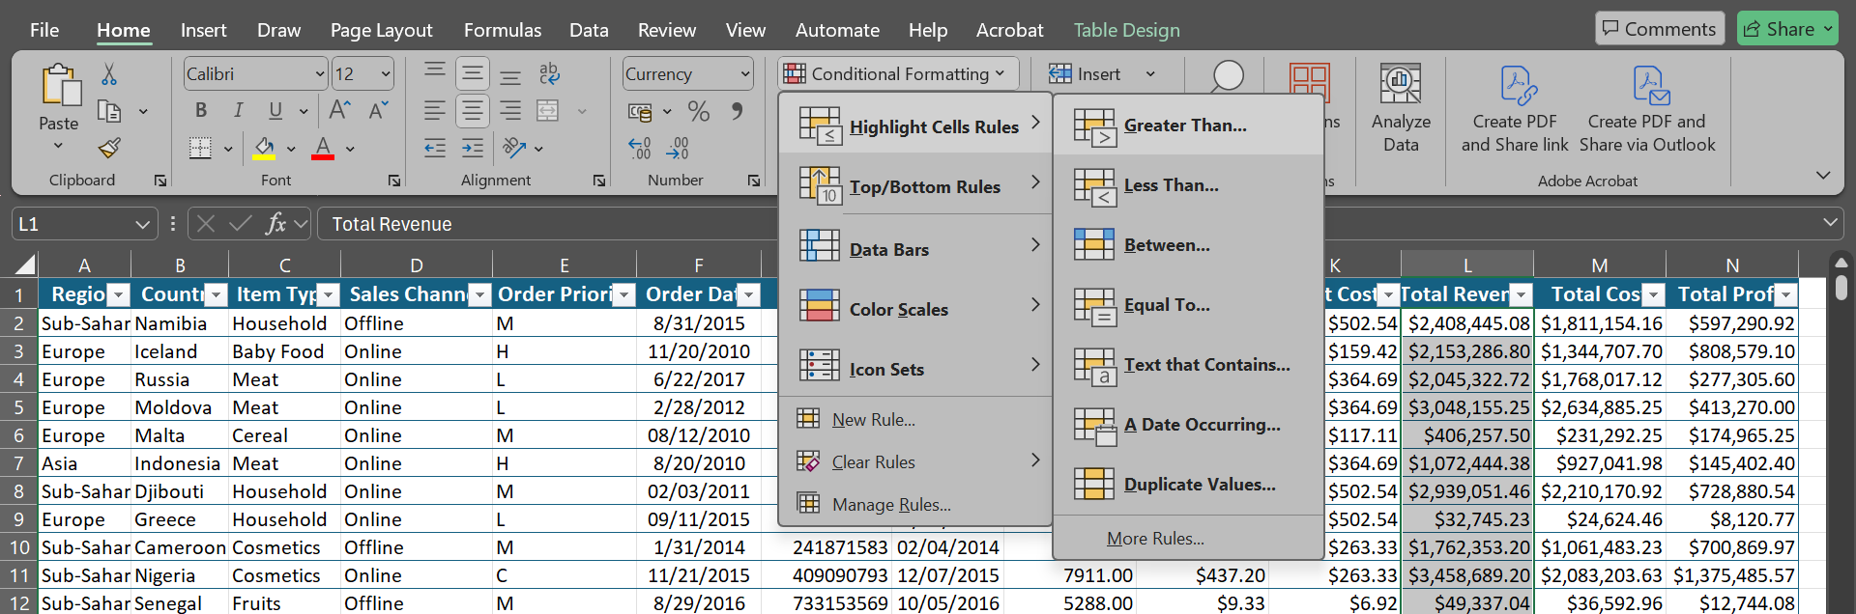The image size is (1856, 614).
Task: Open Top/Bottom Rules submenu
Action: click(915, 185)
